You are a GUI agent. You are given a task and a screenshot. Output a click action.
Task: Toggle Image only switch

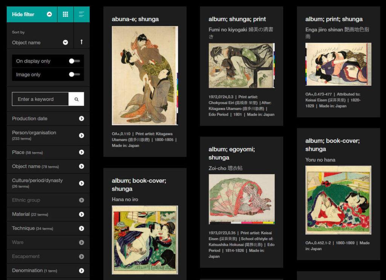point(74,74)
